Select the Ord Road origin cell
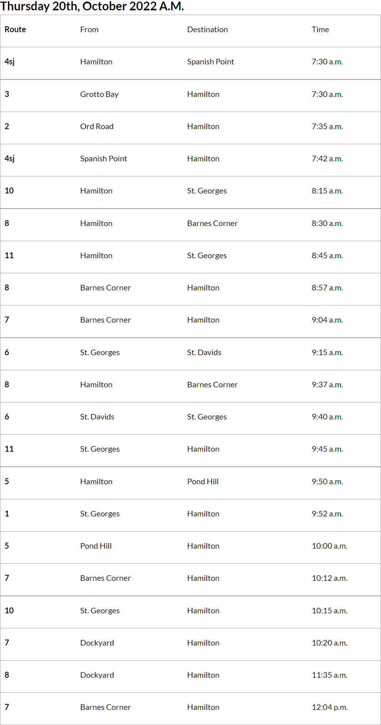381x725 pixels. 97,127
